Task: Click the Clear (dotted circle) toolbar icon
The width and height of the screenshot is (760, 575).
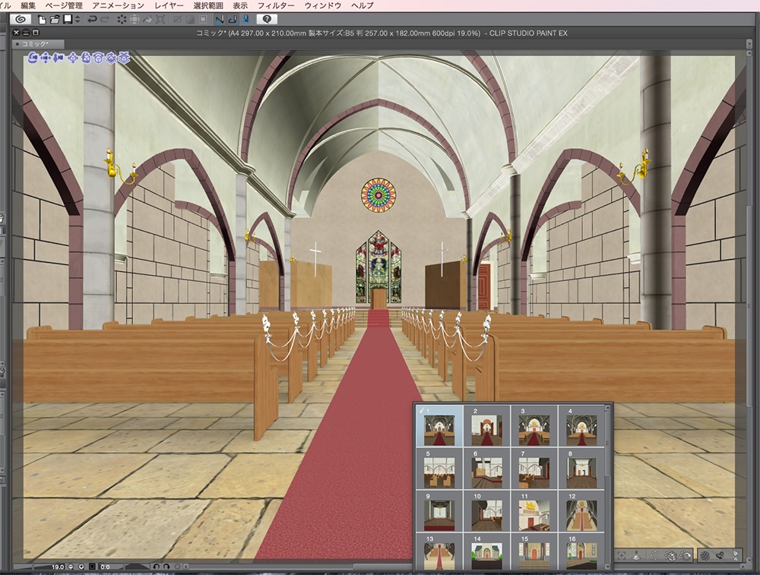Action: coord(122,20)
